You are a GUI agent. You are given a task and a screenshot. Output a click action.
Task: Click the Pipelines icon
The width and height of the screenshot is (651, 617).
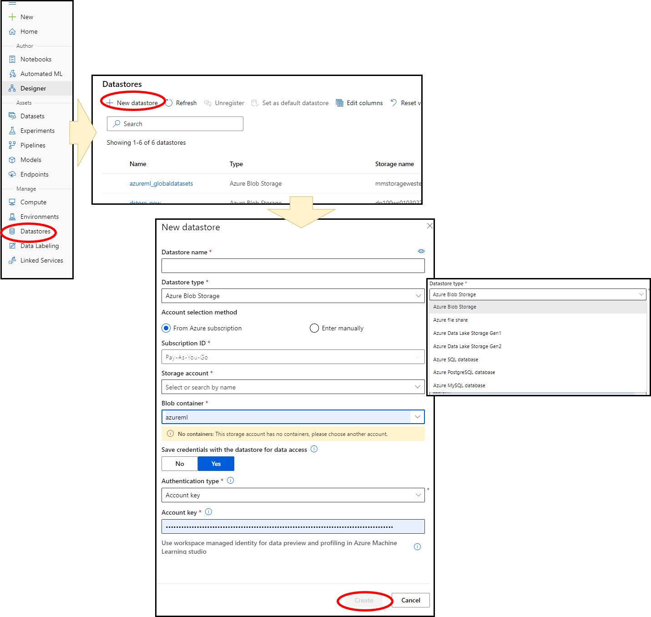[12, 145]
